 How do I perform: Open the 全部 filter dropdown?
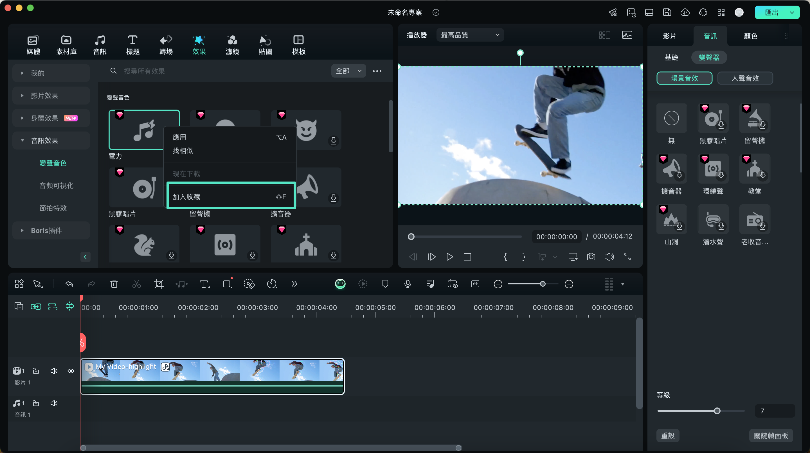(348, 71)
